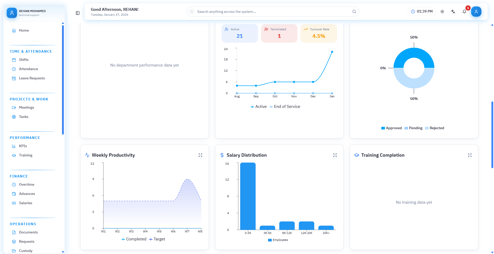Open the Attendance page from sidebar
494x254 pixels.
28,69
